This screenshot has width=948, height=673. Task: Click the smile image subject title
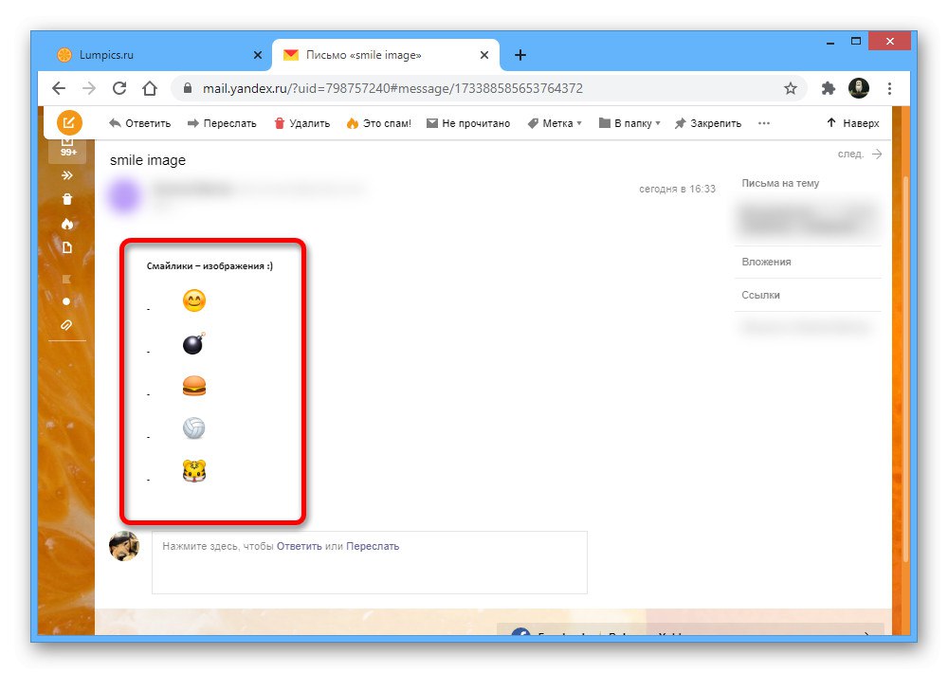pyautogui.click(x=148, y=160)
